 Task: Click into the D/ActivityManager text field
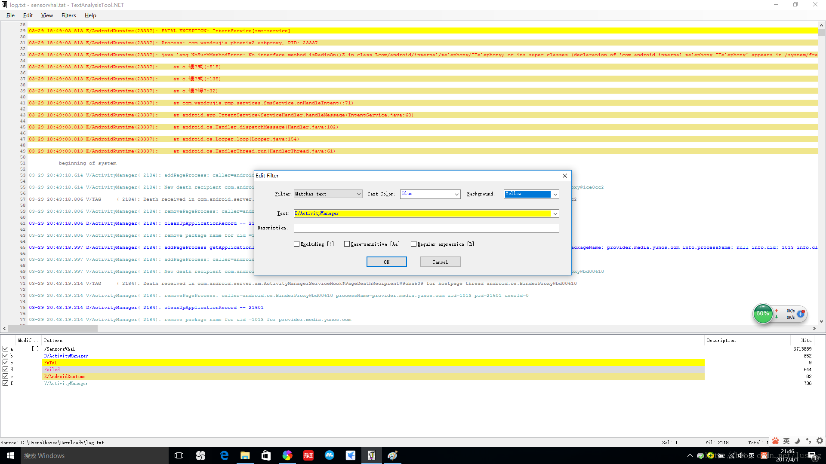(422, 214)
